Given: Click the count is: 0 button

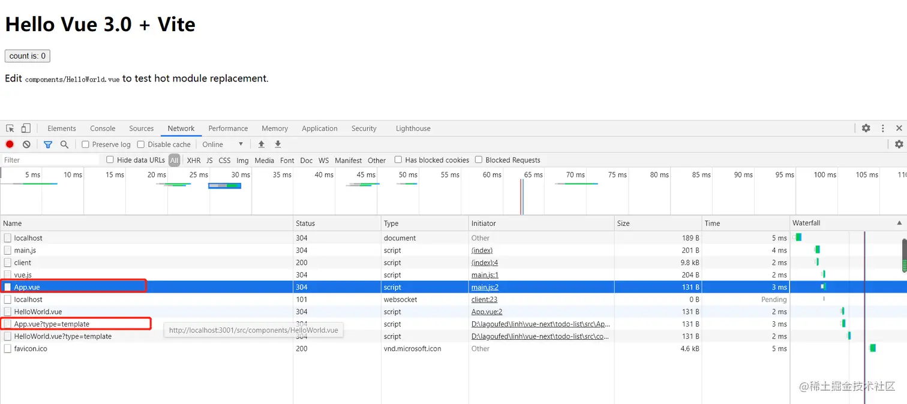Looking at the screenshot, I should click(27, 56).
